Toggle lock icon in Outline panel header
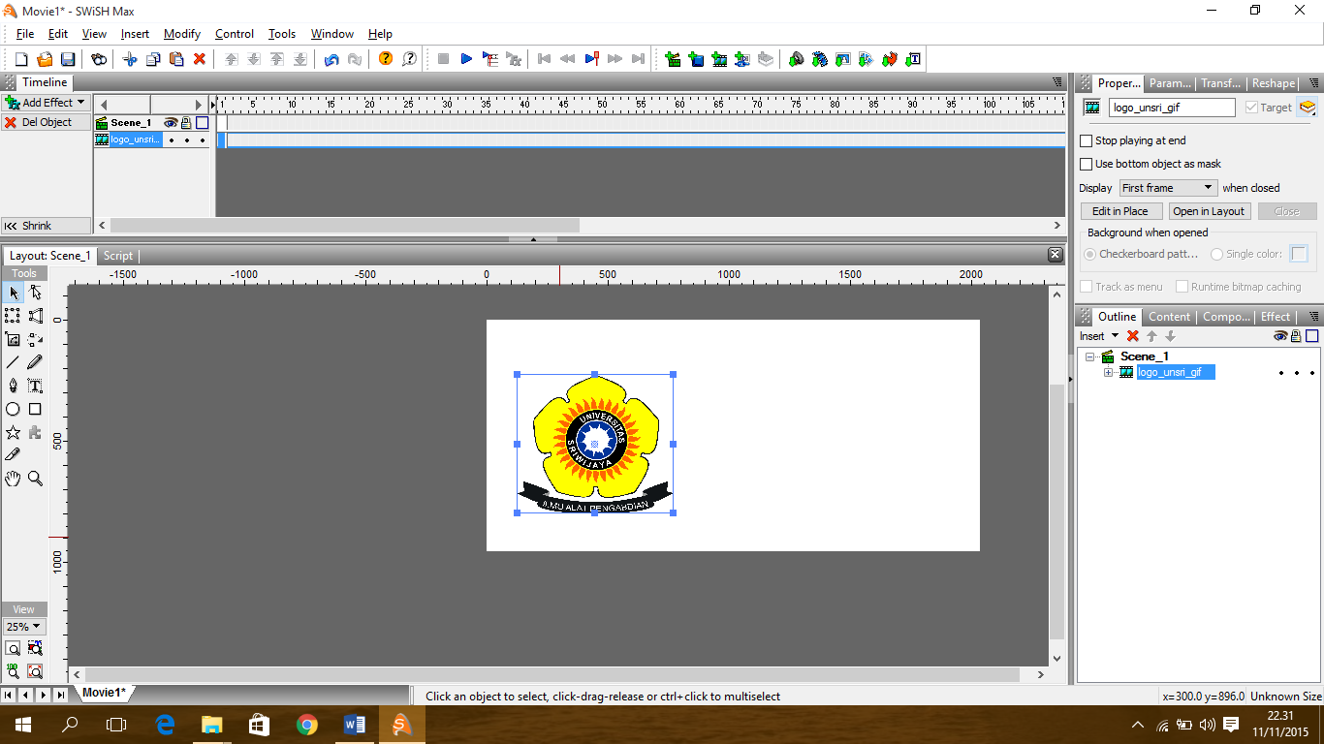 pos(1296,336)
